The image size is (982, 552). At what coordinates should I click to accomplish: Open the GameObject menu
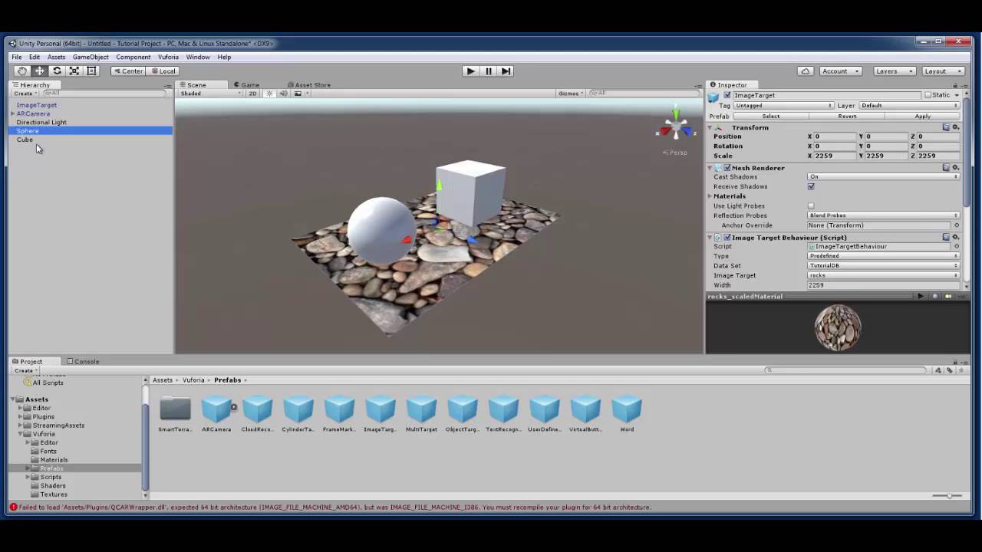point(91,57)
